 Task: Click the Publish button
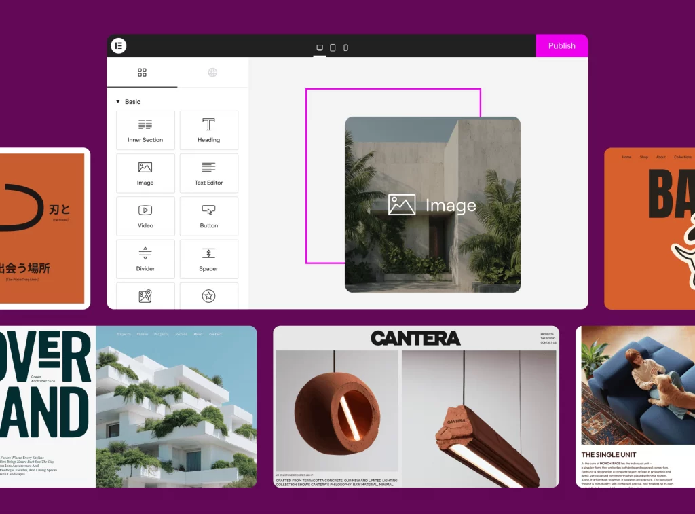point(562,46)
